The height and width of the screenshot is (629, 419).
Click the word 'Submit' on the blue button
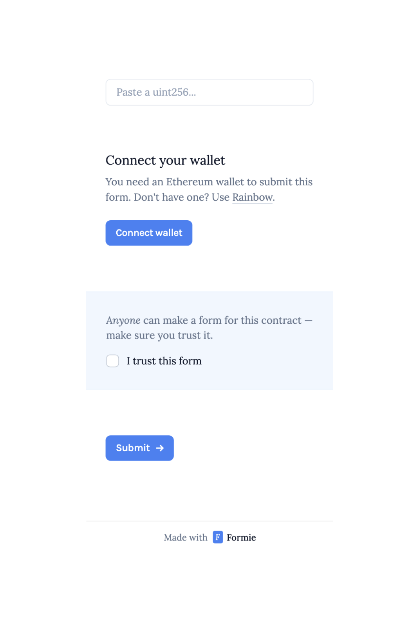tap(133, 448)
